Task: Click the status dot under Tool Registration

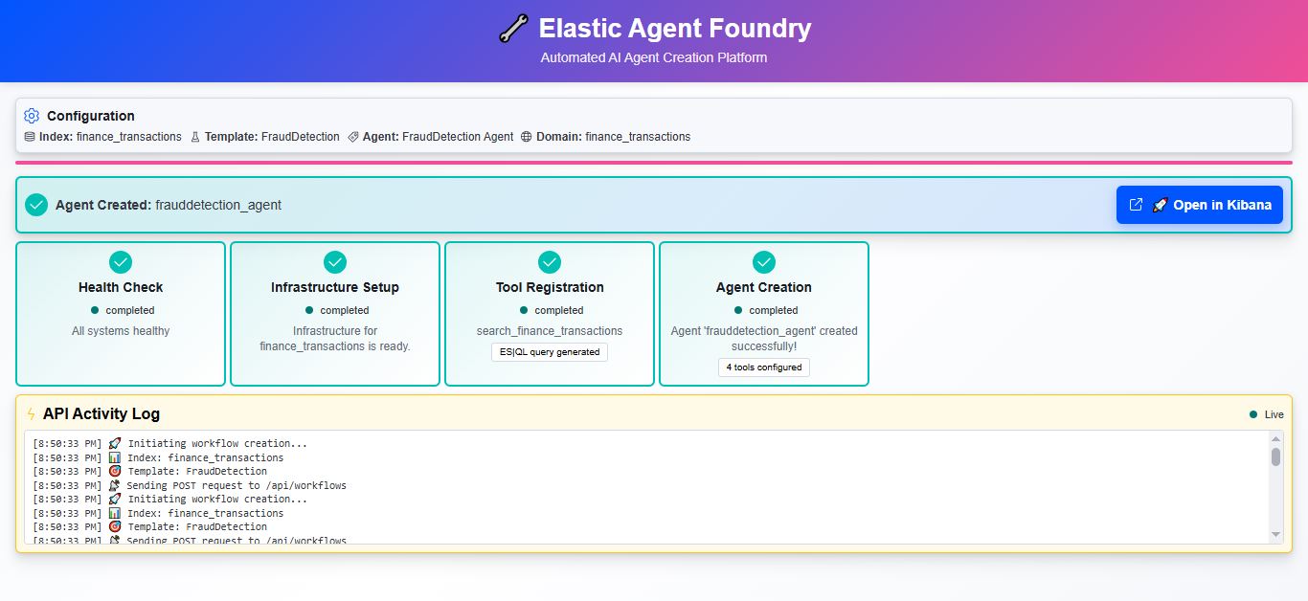Action: pyautogui.click(x=524, y=310)
